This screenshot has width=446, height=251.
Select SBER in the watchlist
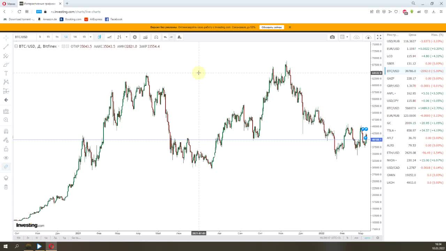(415, 63)
